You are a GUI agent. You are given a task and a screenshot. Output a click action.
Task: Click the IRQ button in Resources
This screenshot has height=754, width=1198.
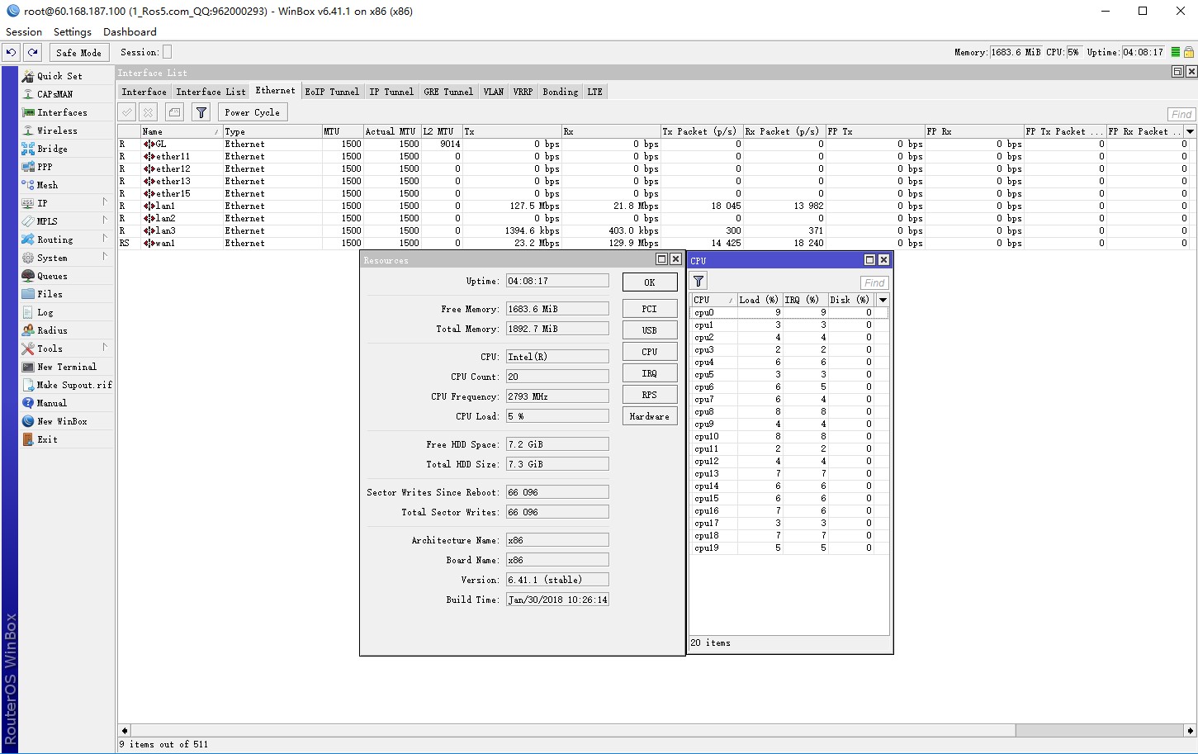point(650,373)
